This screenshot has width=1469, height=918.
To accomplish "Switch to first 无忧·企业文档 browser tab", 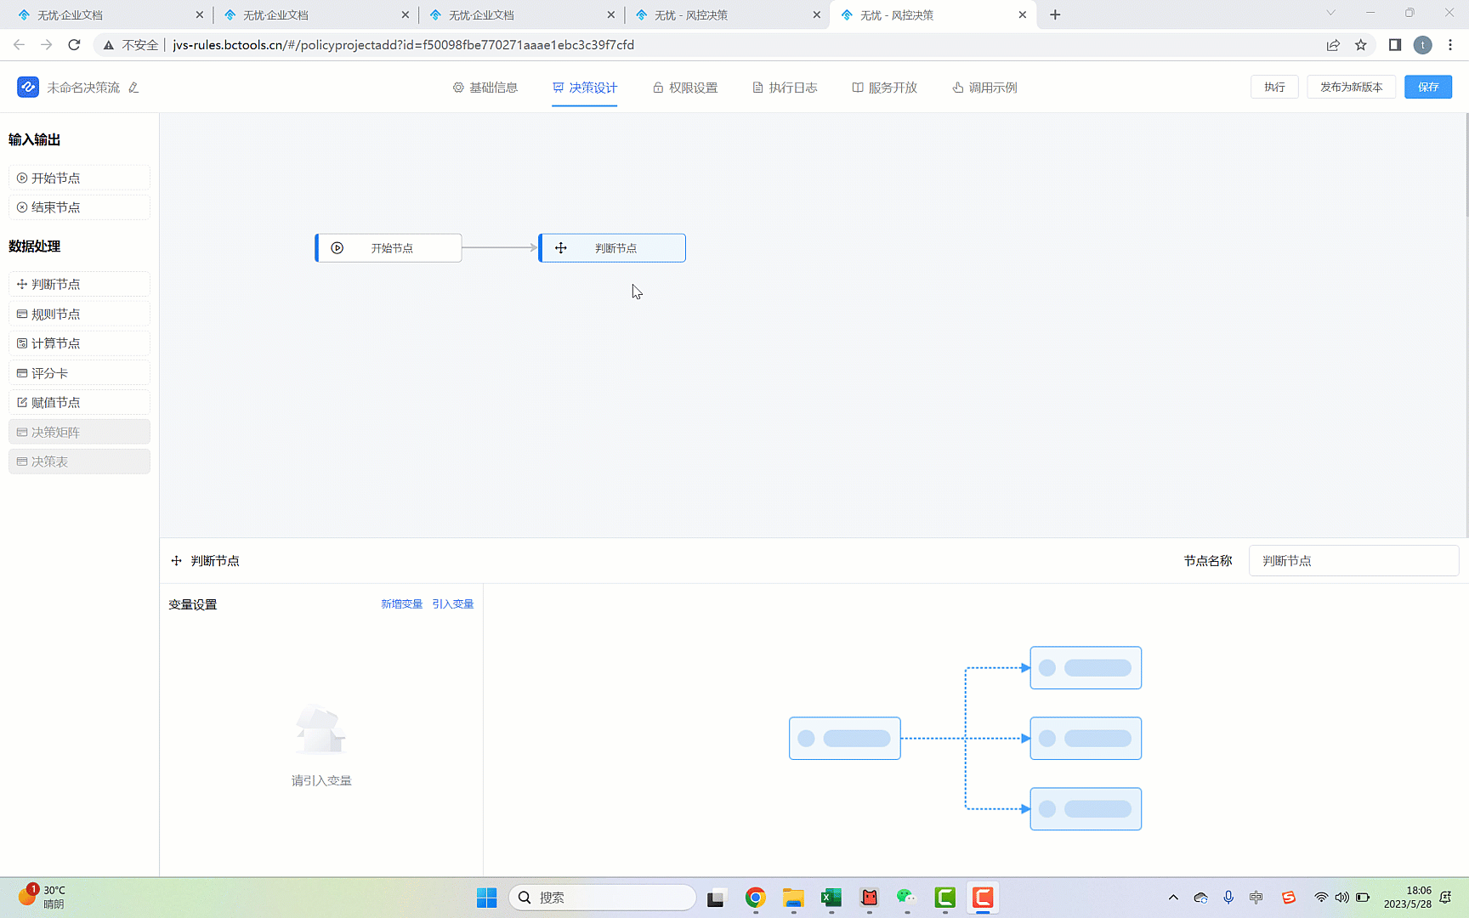I will tap(111, 14).
